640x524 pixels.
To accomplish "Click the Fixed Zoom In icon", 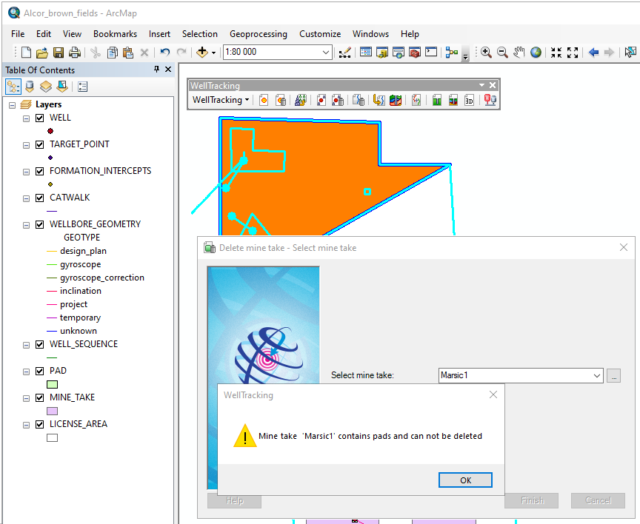I will pyautogui.click(x=556, y=53).
